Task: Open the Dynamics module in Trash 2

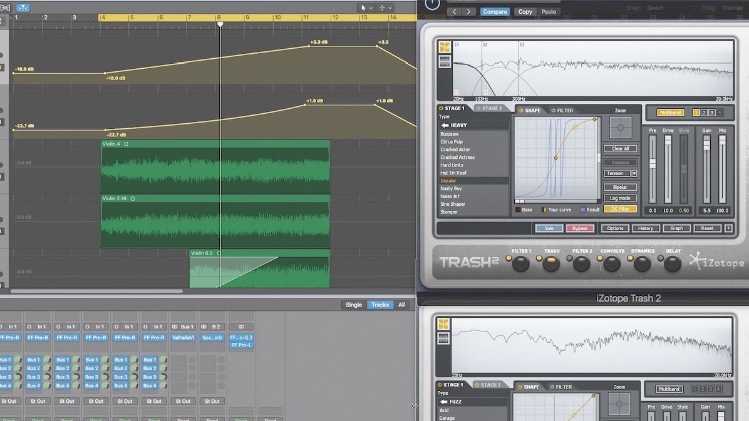Action: 641,264
